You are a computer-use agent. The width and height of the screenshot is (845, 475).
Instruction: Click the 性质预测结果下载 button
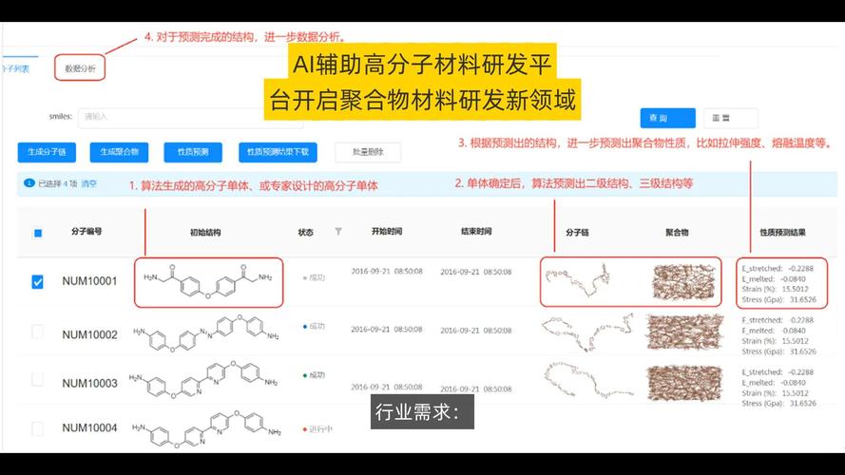click(278, 152)
